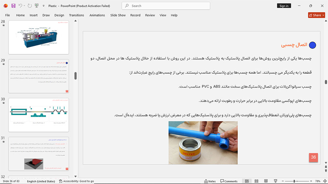This screenshot has width=328, height=184.
Task: Open the Transitions ribbon tab
Action: (76, 15)
